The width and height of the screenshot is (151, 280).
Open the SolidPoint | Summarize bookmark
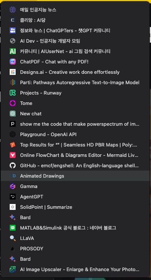click(75, 207)
